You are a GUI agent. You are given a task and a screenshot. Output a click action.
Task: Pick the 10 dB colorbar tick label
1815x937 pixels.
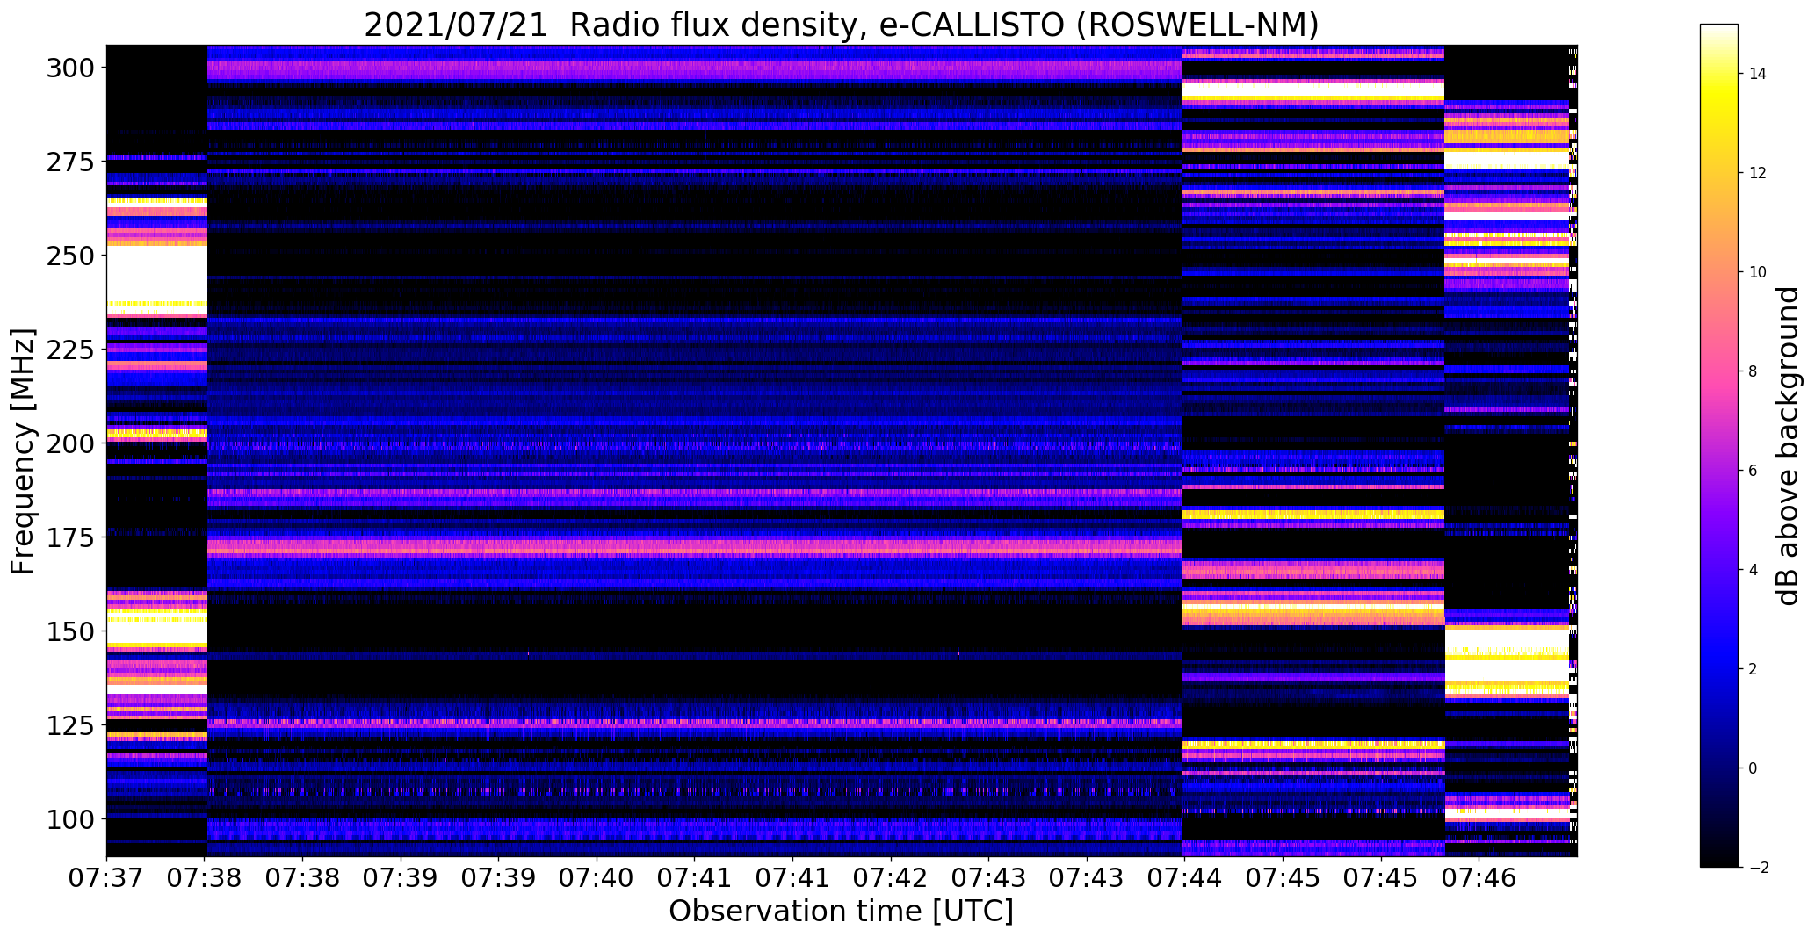1758,272
